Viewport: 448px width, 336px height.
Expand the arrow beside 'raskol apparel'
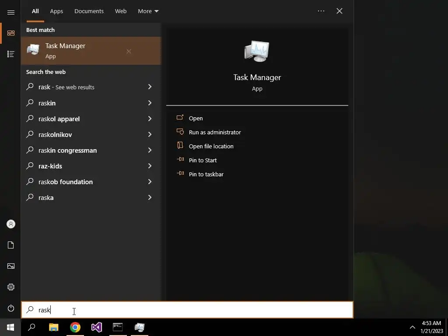tap(150, 118)
